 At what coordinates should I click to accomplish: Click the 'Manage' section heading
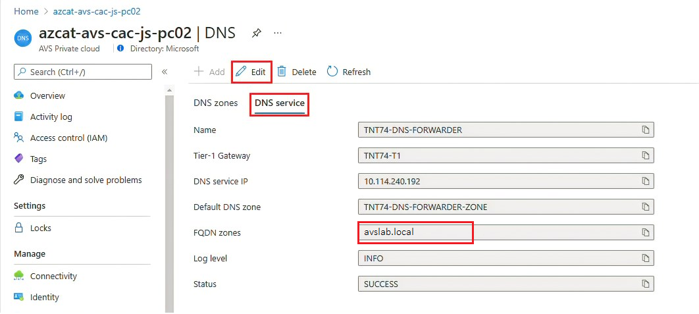[x=30, y=254]
